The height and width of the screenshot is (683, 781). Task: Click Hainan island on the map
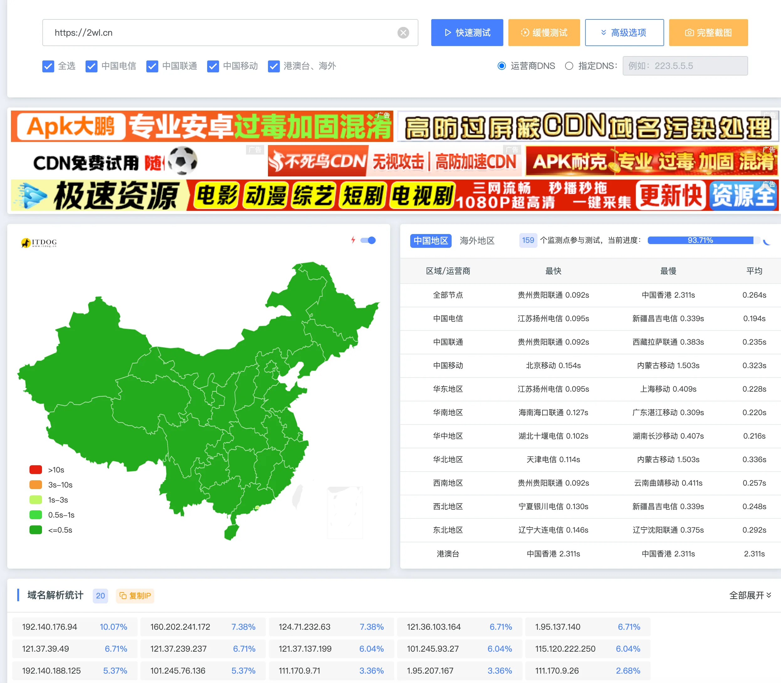coord(231,532)
